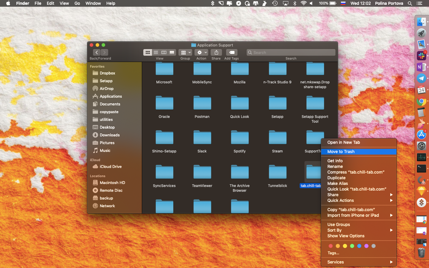Select the Microsoft folder
429x268 pixels.
click(x=164, y=69)
